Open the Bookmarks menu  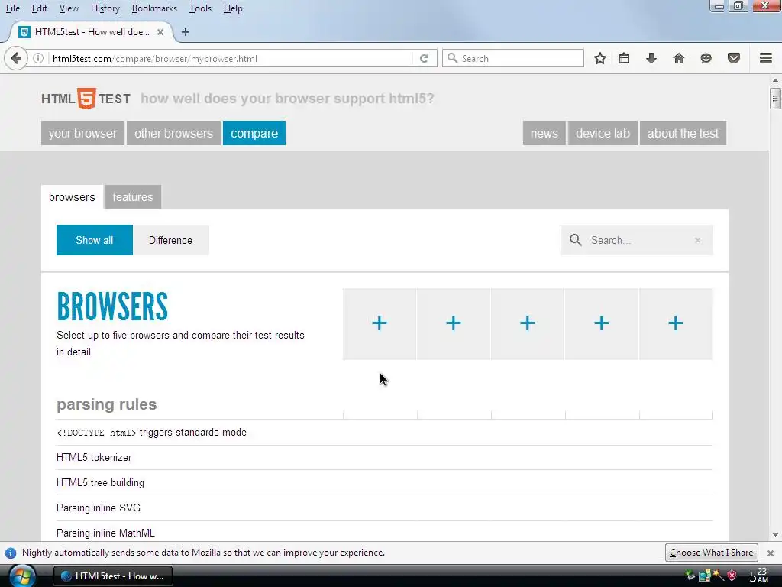154,8
